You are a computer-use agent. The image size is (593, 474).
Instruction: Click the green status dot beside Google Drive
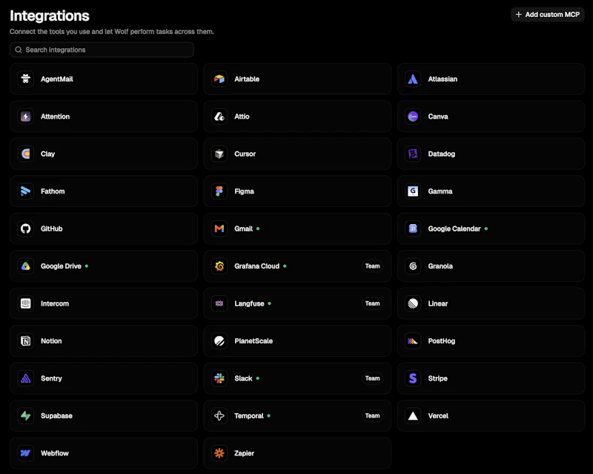coord(87,266)
